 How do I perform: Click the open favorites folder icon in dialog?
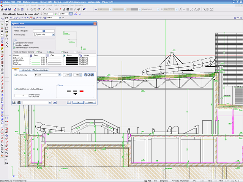point(14,102)
